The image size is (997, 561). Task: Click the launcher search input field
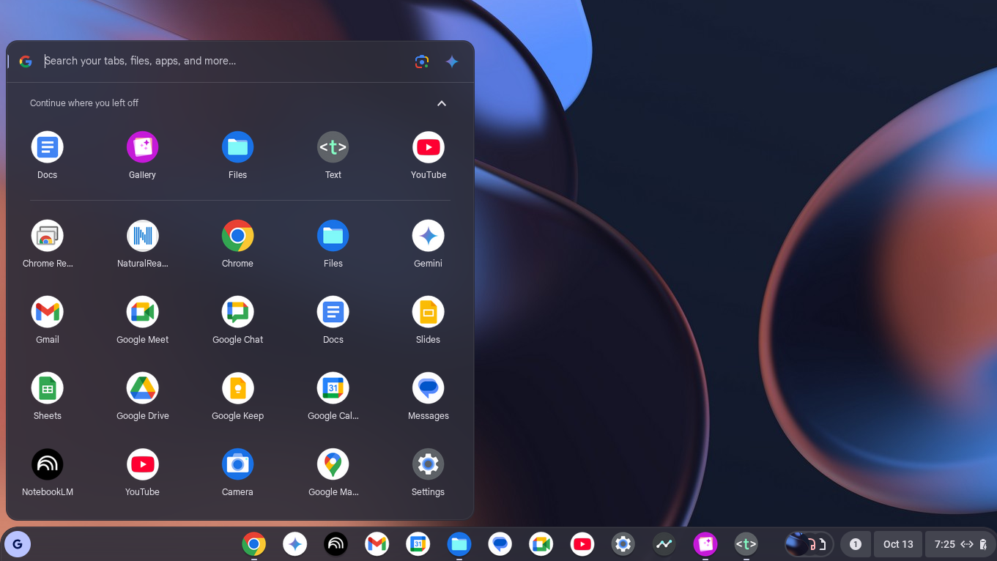[220, 62]
